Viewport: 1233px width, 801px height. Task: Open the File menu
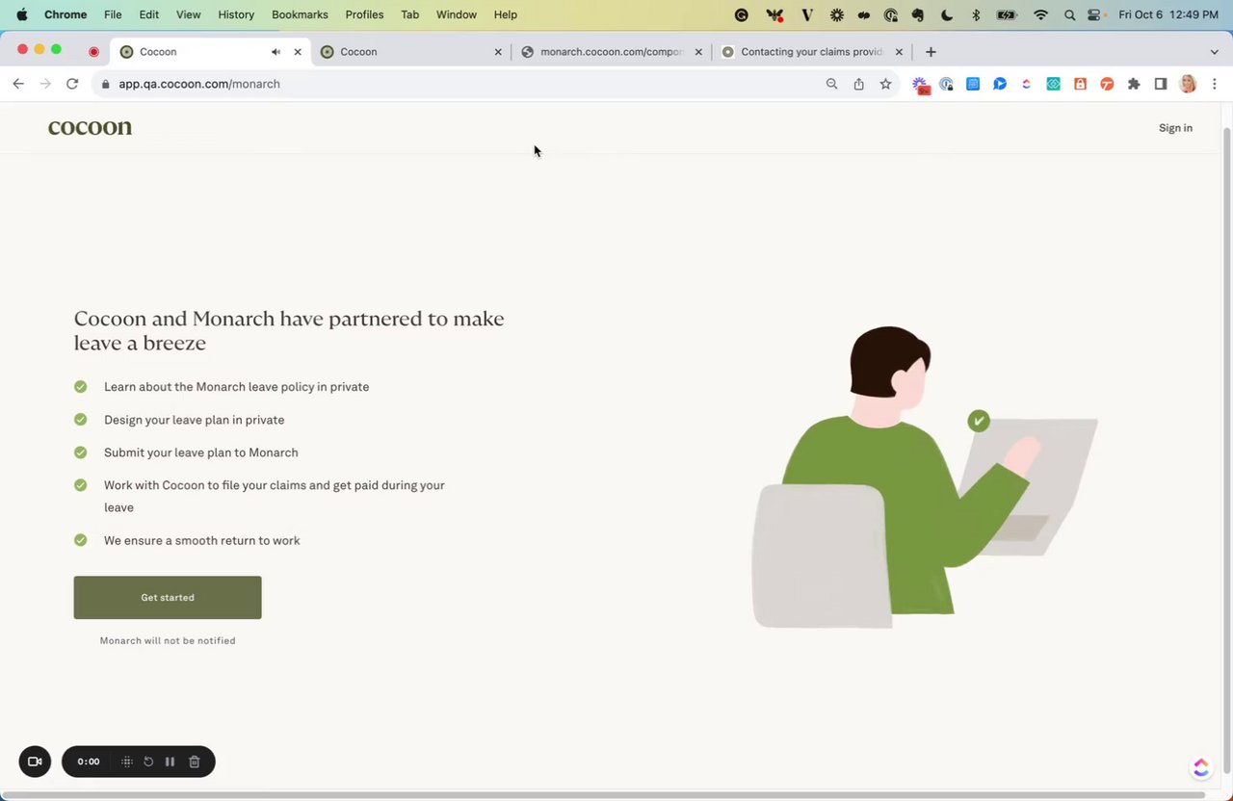(113, 14)
